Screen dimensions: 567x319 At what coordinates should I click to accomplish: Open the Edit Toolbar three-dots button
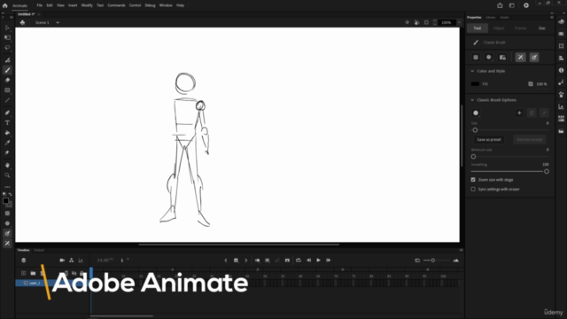click(7, 187)
